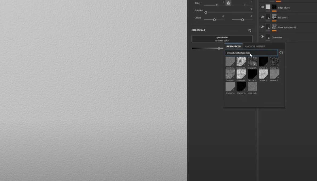317x181 pixels.
Task: Click the reset icon beside resource search
Action: pos(281,53)
